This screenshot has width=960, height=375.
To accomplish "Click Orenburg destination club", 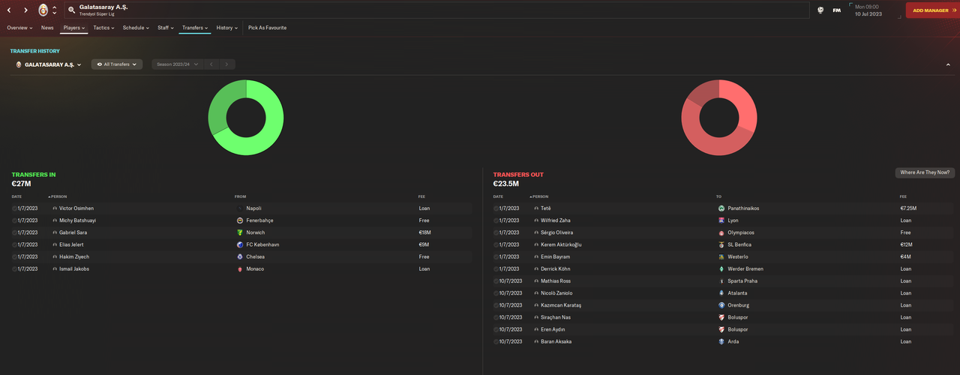I will coord(739,305).
